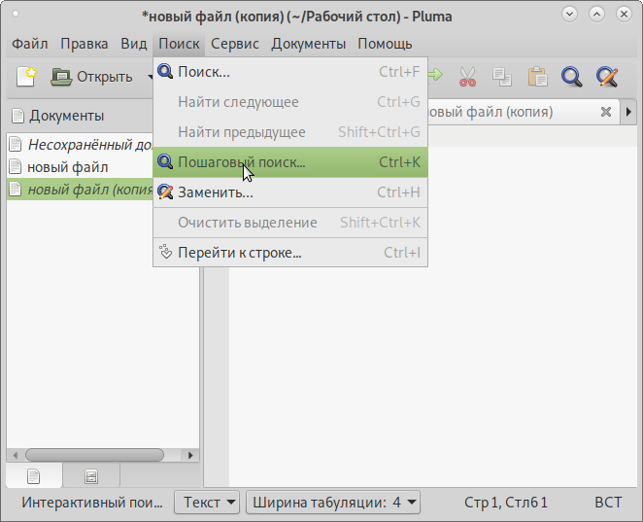Open the "Сервис" menu
Image resolution: width=643 pixels, height=522 pixels.
pyautogui.click(x=235, y=44)
